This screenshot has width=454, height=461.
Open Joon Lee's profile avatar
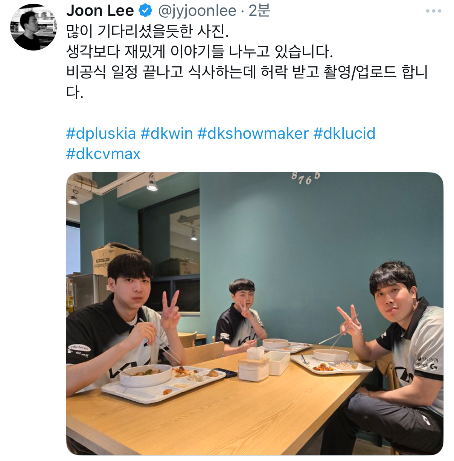34,27
